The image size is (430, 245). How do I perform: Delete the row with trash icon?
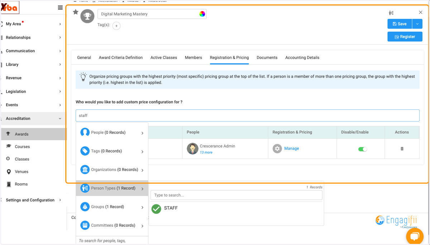click(x=402, y=149)
